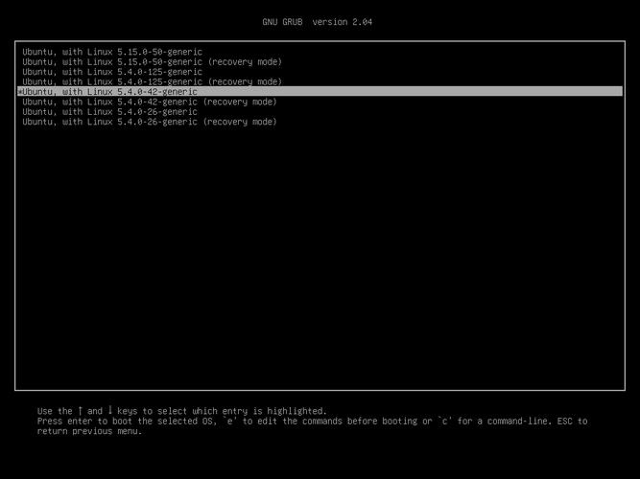Click the arrow keys usage hint line
This screenshot has height=479, width=640.
coord(182,411)
